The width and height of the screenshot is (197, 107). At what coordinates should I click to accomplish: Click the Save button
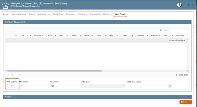click(x=184, y=102)
